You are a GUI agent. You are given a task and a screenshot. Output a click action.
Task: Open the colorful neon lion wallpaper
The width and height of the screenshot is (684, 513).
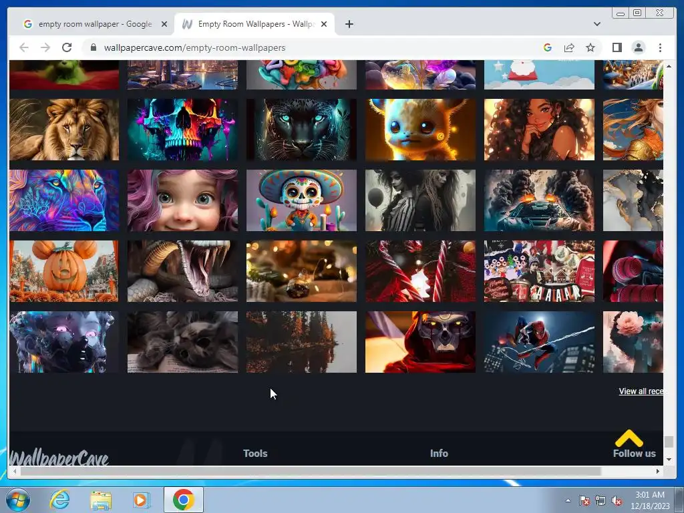pyautogui.click(x=64, y=200)
